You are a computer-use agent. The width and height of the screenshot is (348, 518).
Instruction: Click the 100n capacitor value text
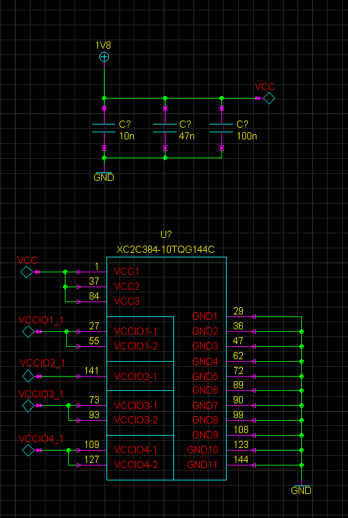pos(247,136)
